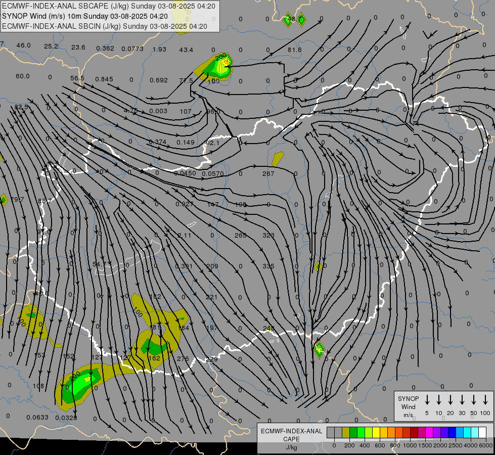Click the 0.391 value on the map
Image resolution: width=495 pixels, height=455 pixels.
[184, 266]
